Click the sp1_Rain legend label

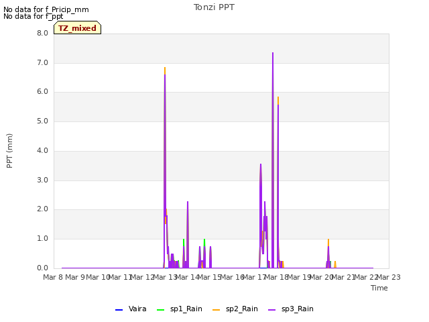186,309
